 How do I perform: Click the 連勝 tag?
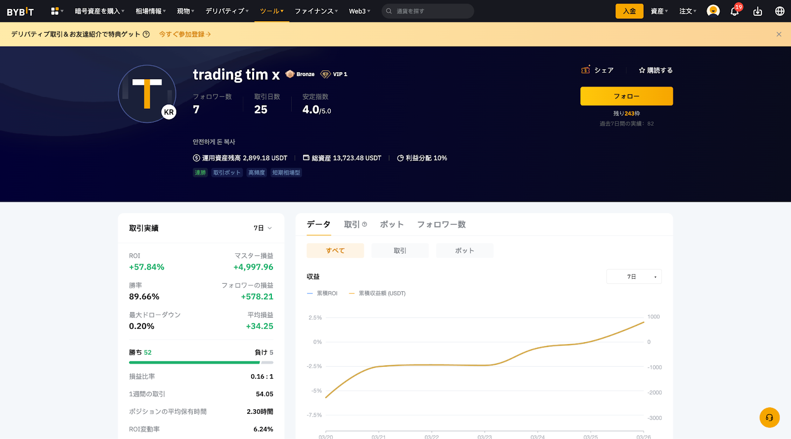coord(200,173)
